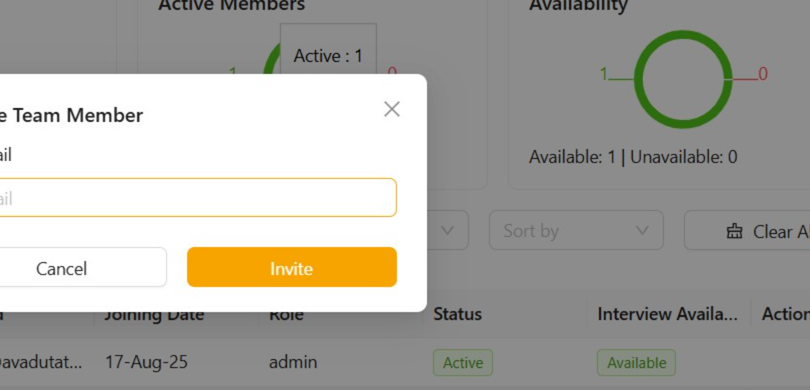Screen dimensions: 810x390
Task: Select the Interview Availa... column header
Action: (667, 314)
